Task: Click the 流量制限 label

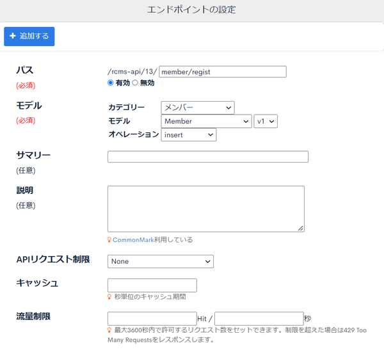Action: coord(33,316)
